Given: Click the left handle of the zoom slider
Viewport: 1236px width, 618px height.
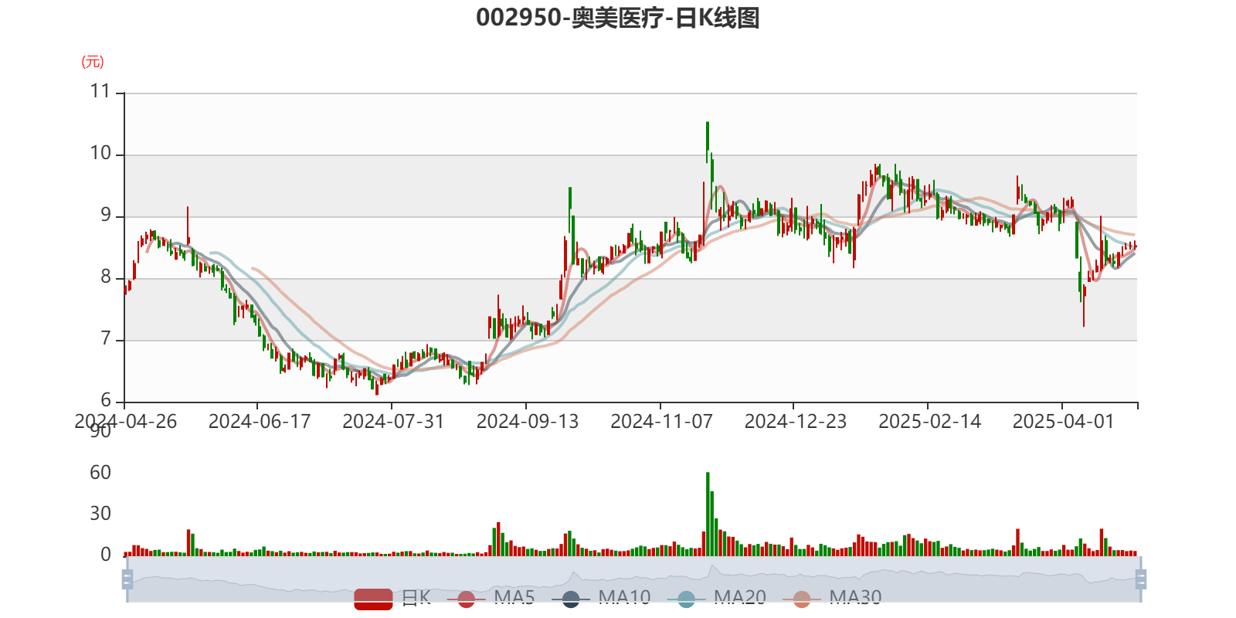Looking at the screenshot, I should click(x=127, y=579).
